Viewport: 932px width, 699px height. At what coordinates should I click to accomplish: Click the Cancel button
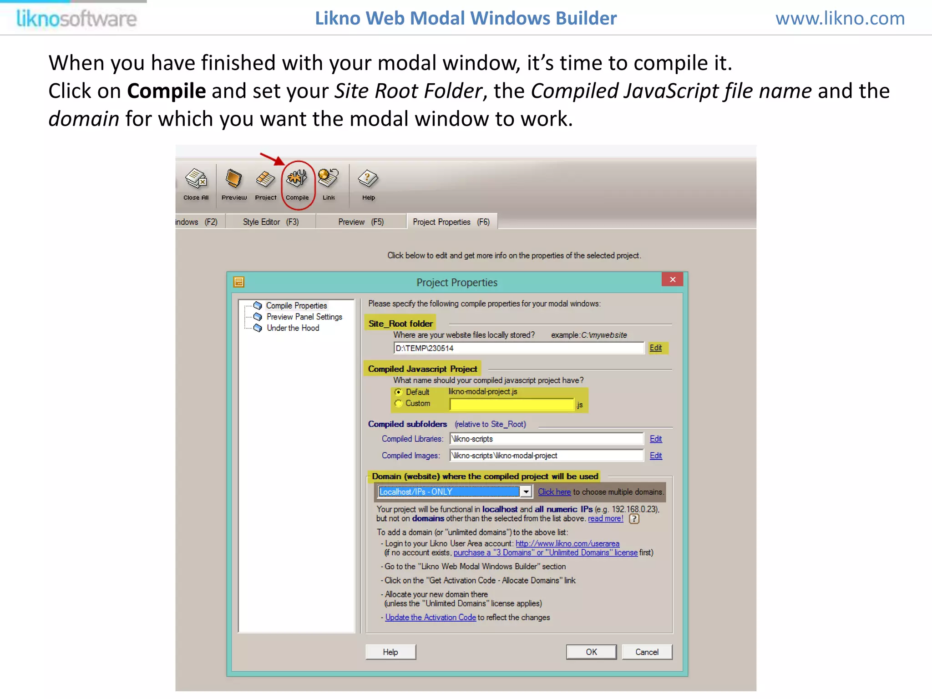[x=647, y=652]
